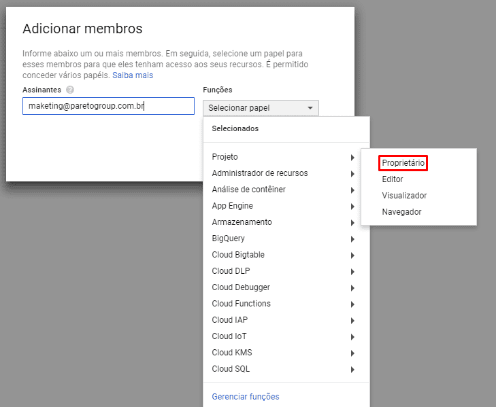This screenshot has height=407, width=496.
Task: Choose the Proprietário role
Action: (403, 163)
